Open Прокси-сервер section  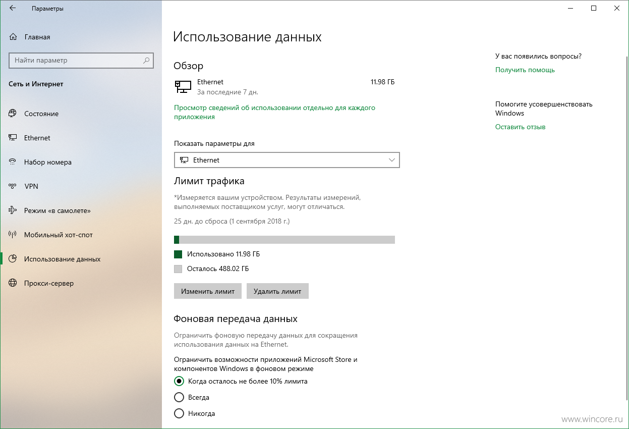click(x=81, y=283)
